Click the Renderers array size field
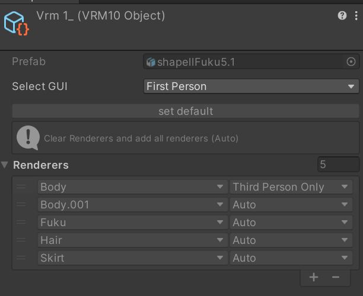363x296 pixels. 338,165
